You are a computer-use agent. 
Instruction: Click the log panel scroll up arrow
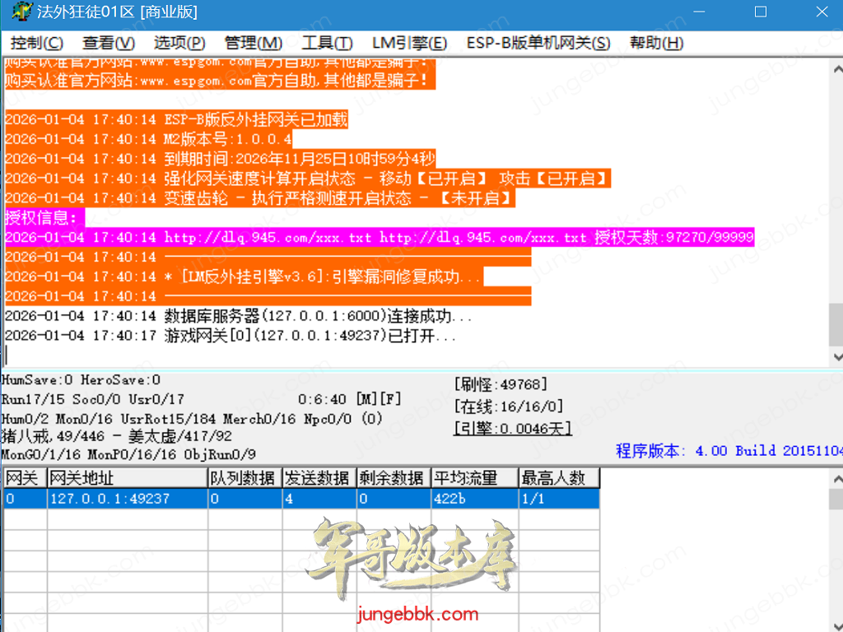tap(836, 67)
